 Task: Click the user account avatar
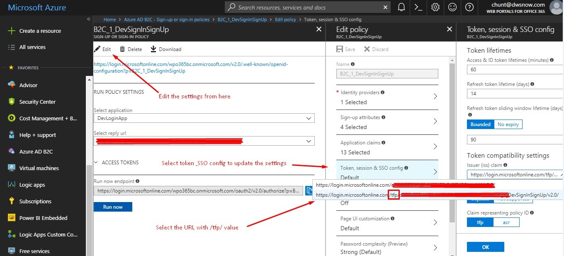(556, 7)
